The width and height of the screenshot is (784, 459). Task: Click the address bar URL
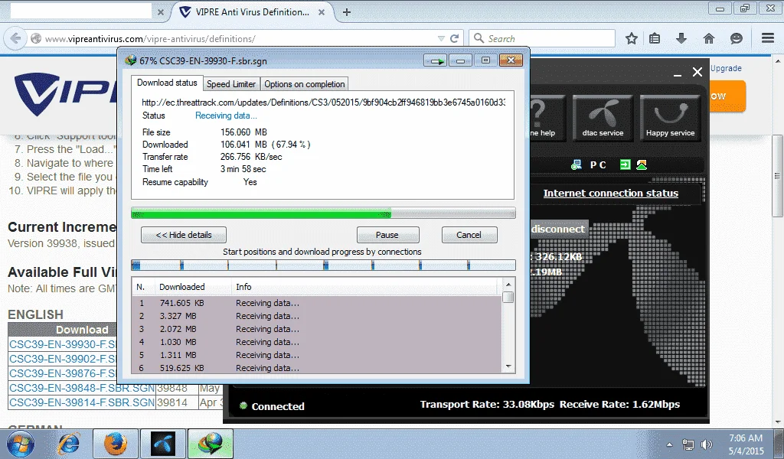click(150, 39)
